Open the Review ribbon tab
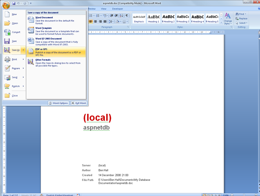The height and width of the screenshot is (196, 260). (92, 9)
